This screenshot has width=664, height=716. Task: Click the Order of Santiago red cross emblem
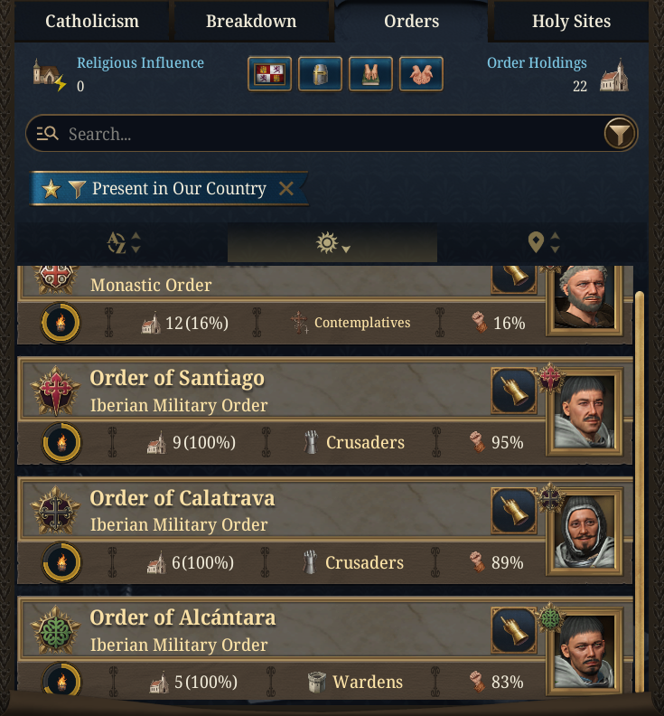pyautogui.click(x=55, y=391)
